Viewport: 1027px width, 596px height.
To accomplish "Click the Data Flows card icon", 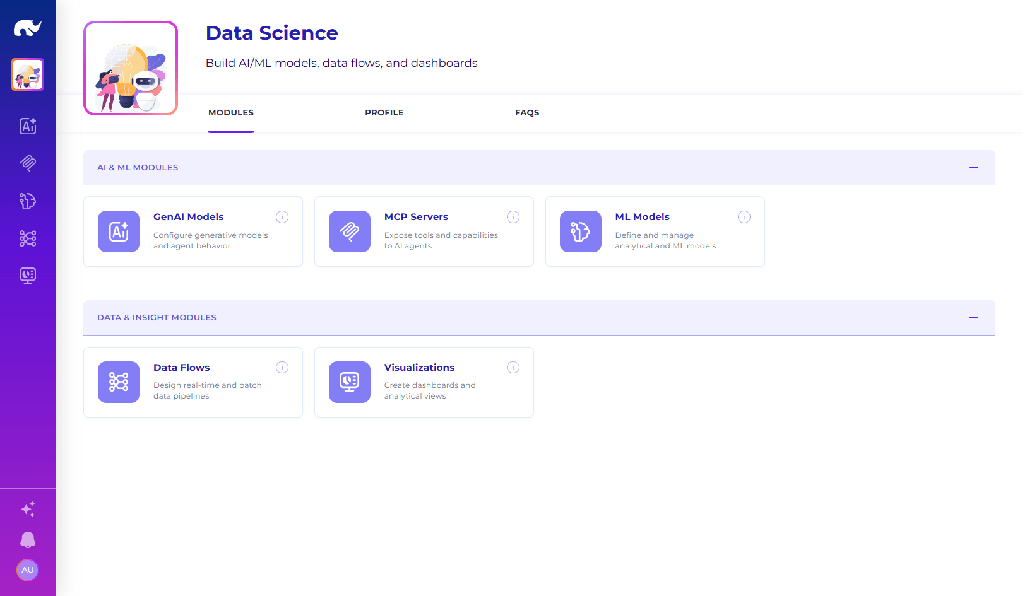I will [119, 382].
